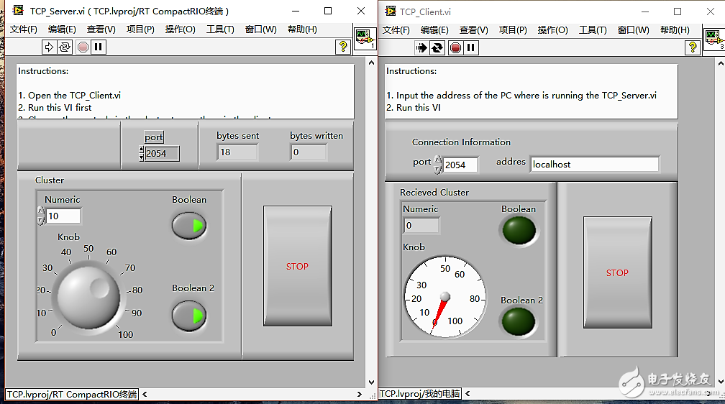Open 窗口(W) menu in TCP_Client

point(634,30)
